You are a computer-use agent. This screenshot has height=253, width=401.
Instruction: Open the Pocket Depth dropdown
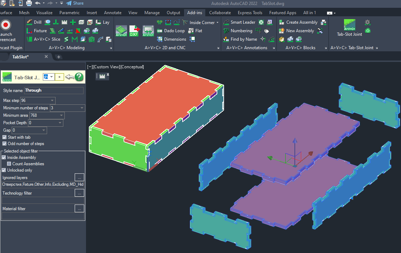(x=60, y=123)
